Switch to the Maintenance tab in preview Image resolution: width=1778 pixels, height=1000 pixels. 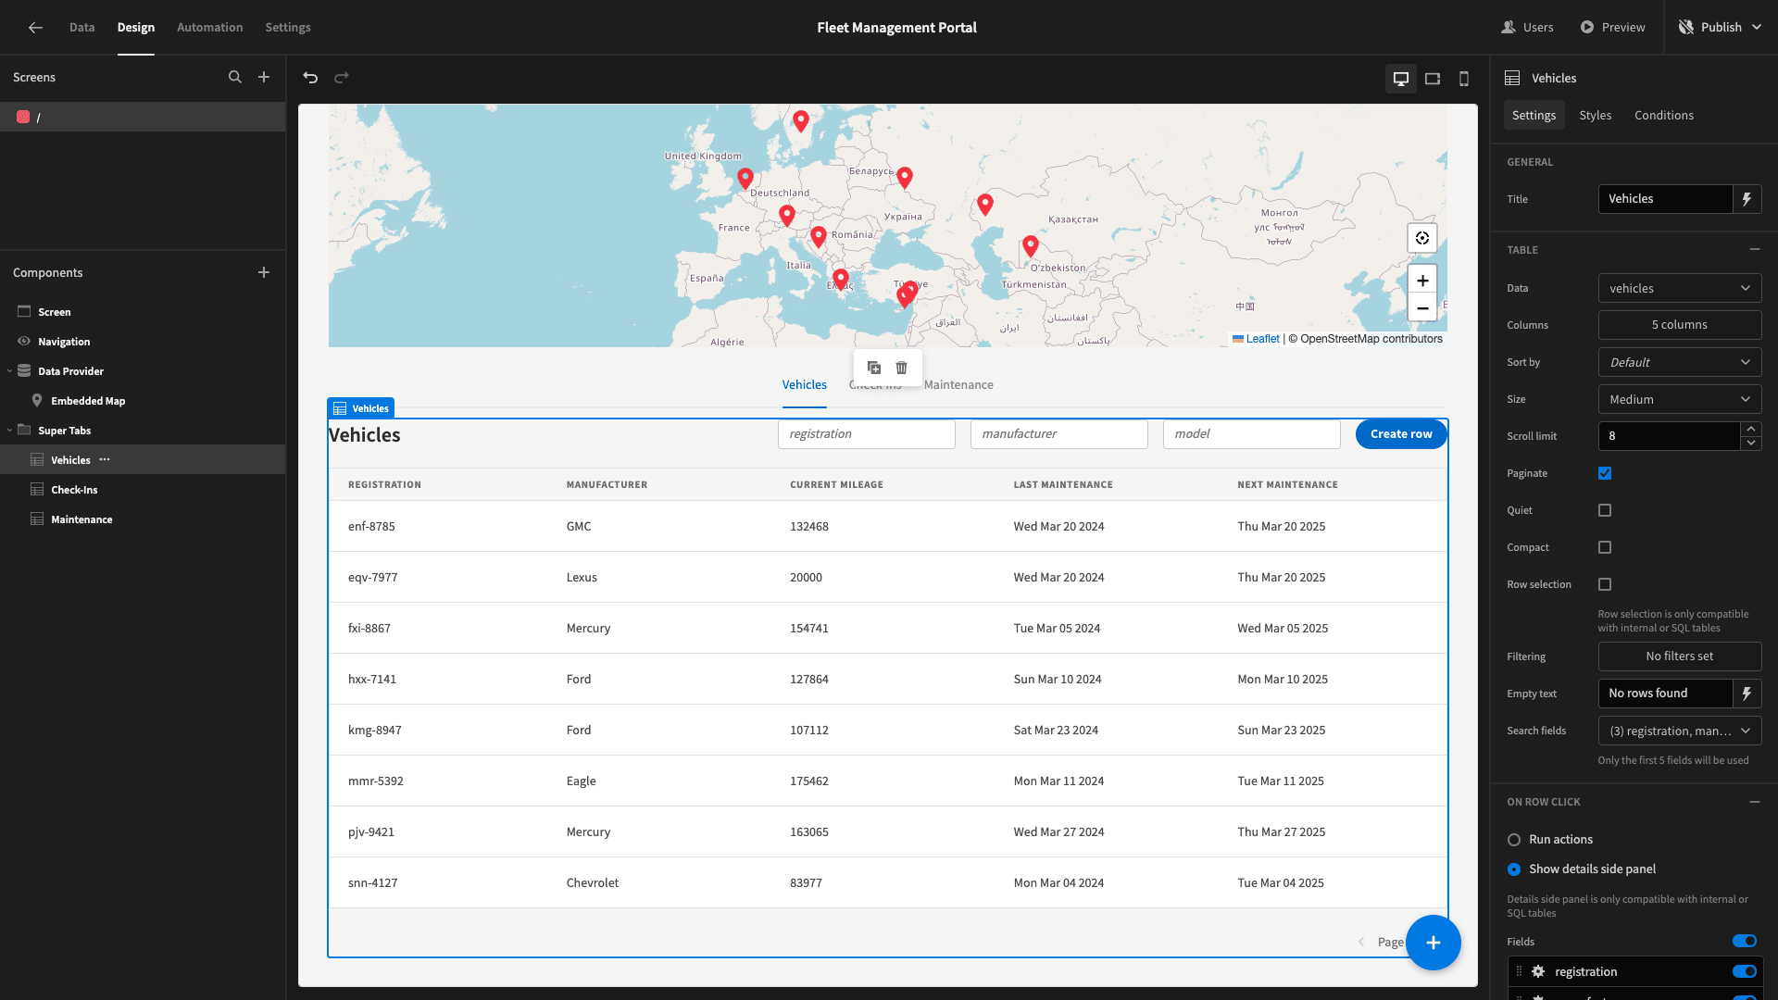(958, 385)
